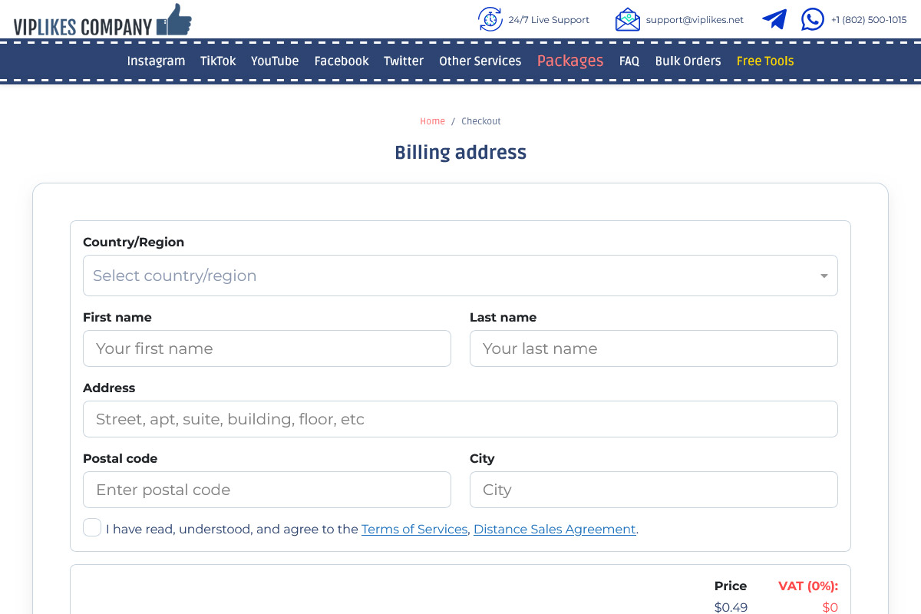The height and width of the screenshot is (614, 921).
Task: Click into the Postal code field
Action: pos(267,490)
